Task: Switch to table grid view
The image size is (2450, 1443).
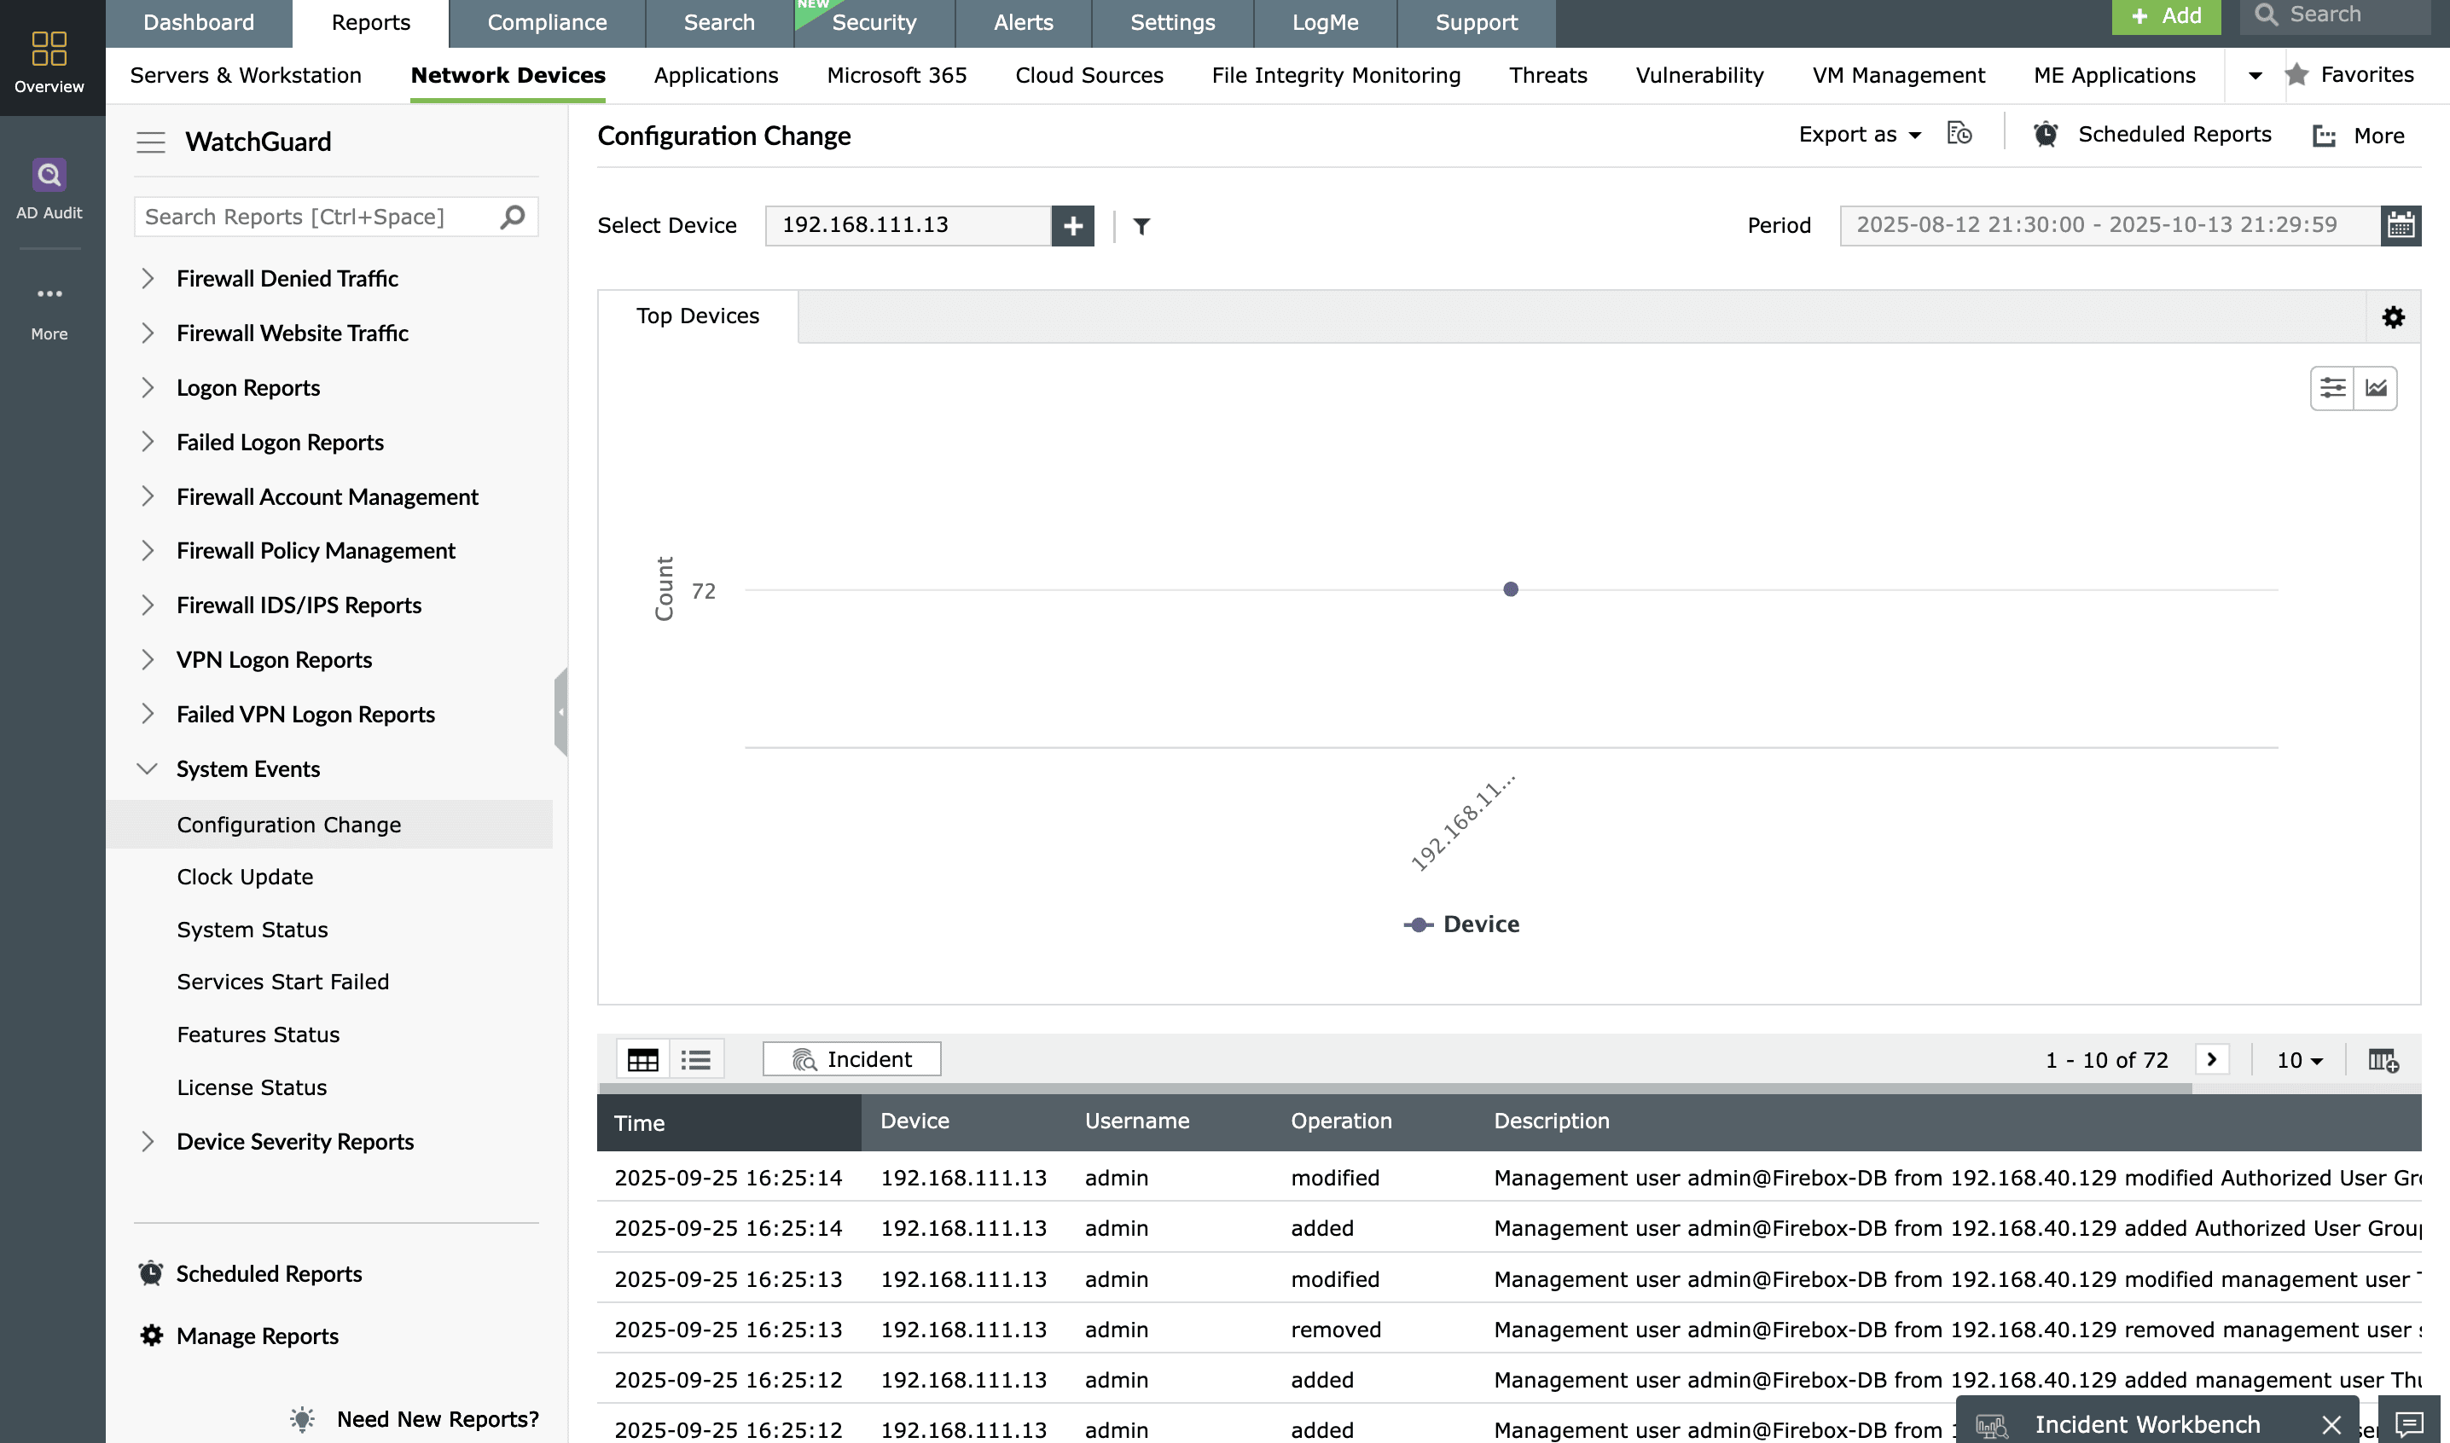Action: (x=643, y=1060)
